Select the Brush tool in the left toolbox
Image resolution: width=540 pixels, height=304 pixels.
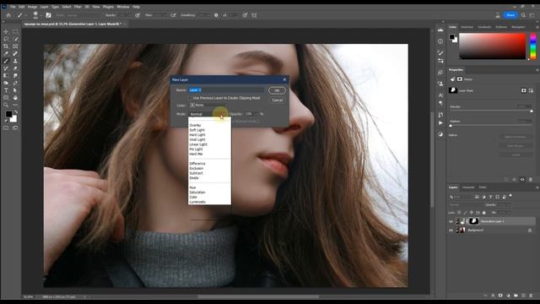(6, 61)
